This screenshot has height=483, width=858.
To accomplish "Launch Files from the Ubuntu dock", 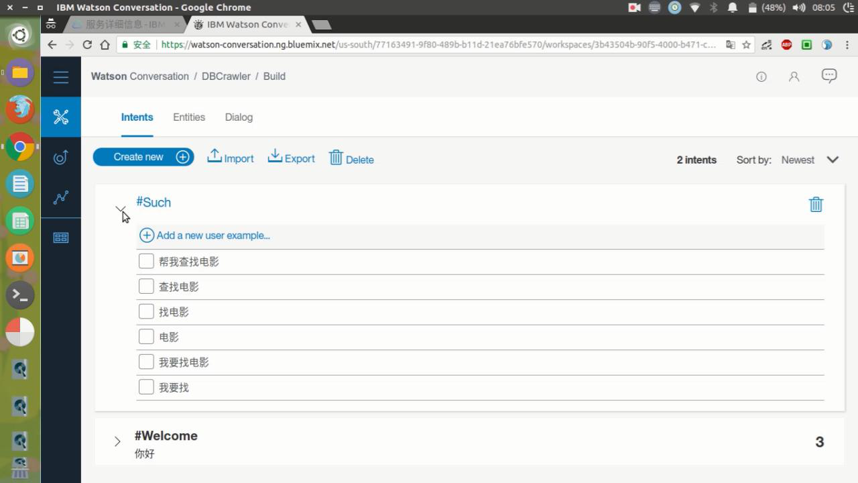I will pos(20,72).
